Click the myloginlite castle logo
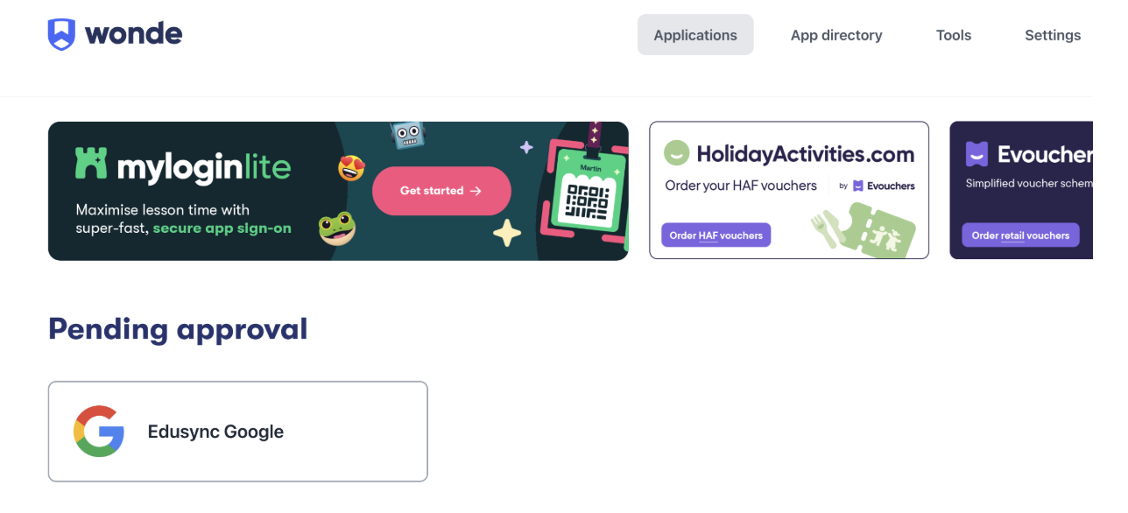 point(93,163)
